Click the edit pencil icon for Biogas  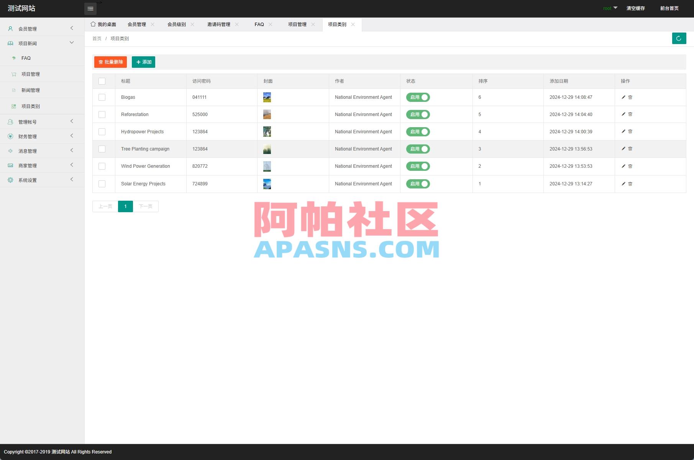pyautogui.click(x=624, y=97)
